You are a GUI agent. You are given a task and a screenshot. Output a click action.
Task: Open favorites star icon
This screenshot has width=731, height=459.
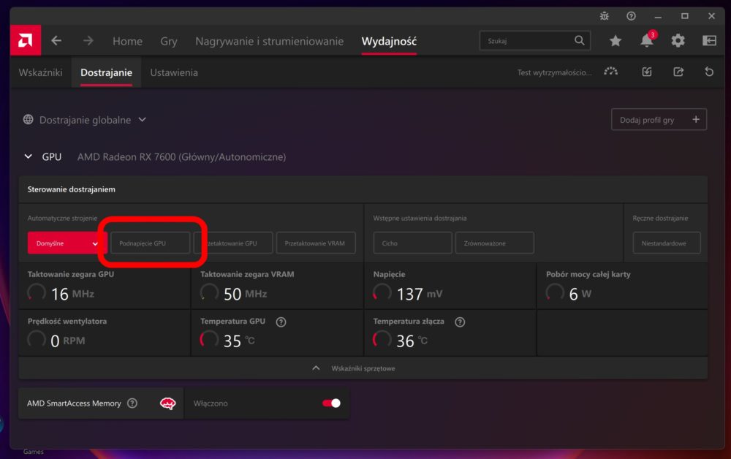pos(616,41)
